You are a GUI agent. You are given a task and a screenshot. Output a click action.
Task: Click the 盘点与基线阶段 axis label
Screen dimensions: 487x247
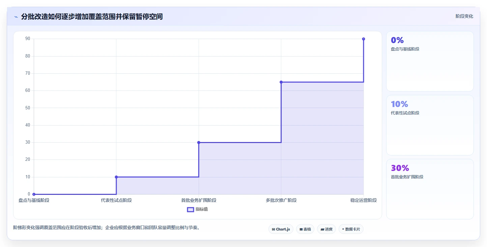(34, 200)
